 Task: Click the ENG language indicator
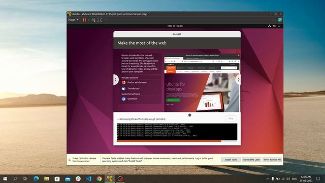tap(295, 178)
